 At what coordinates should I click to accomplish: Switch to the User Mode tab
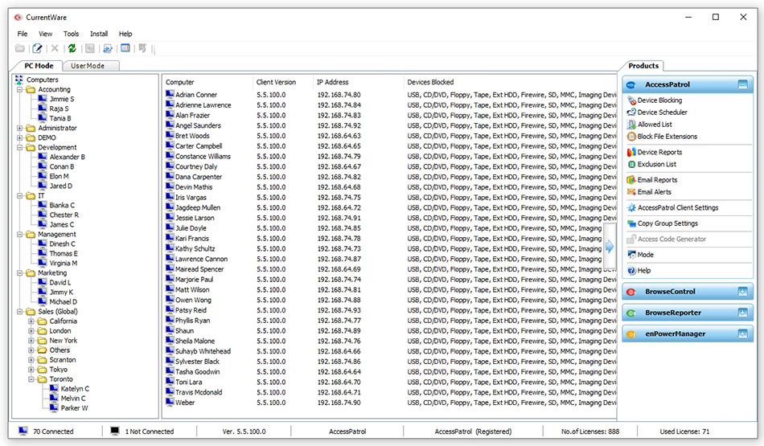click(91, 66)
